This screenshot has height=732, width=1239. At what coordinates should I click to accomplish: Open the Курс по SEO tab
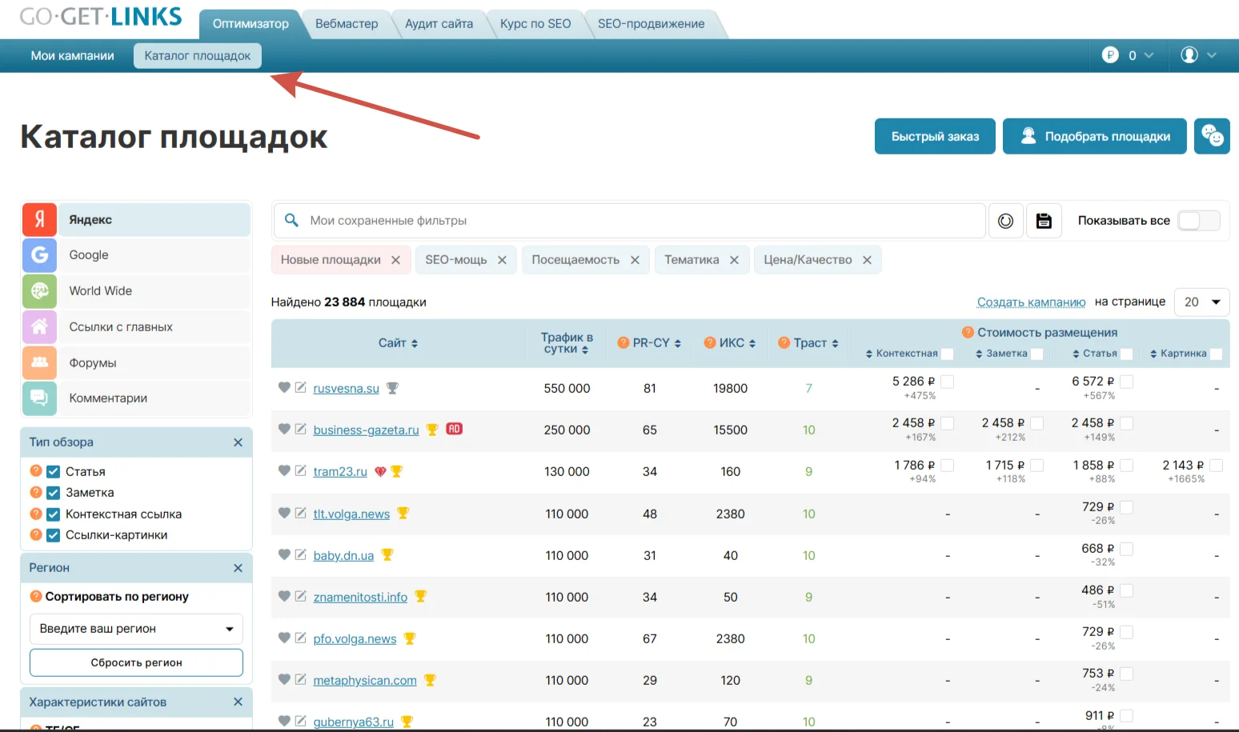point(535,24)
